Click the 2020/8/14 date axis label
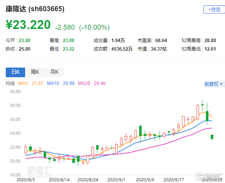The image size is (225, 183). tap(59, 180)
